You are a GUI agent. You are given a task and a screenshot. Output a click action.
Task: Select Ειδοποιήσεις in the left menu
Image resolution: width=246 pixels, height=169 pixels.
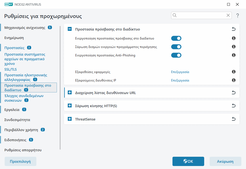click(15, 140)
